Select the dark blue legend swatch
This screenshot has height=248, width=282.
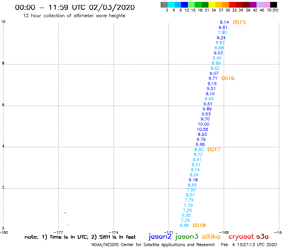184,5
